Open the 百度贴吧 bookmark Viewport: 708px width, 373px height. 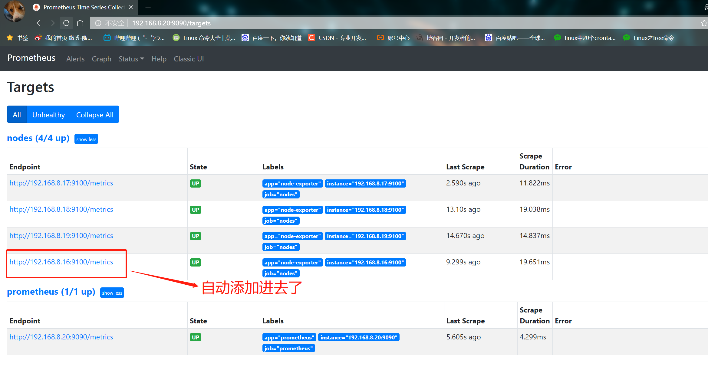click(x=515, y=38)
